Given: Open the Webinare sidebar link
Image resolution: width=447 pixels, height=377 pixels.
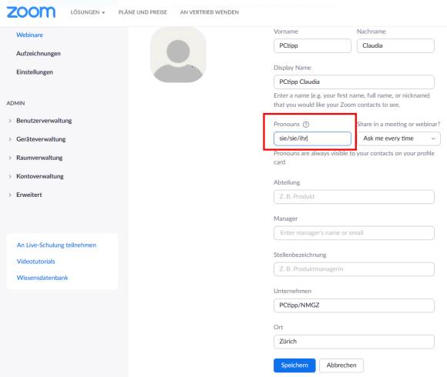Looking at the screenshot, I should tap(29, 35).
